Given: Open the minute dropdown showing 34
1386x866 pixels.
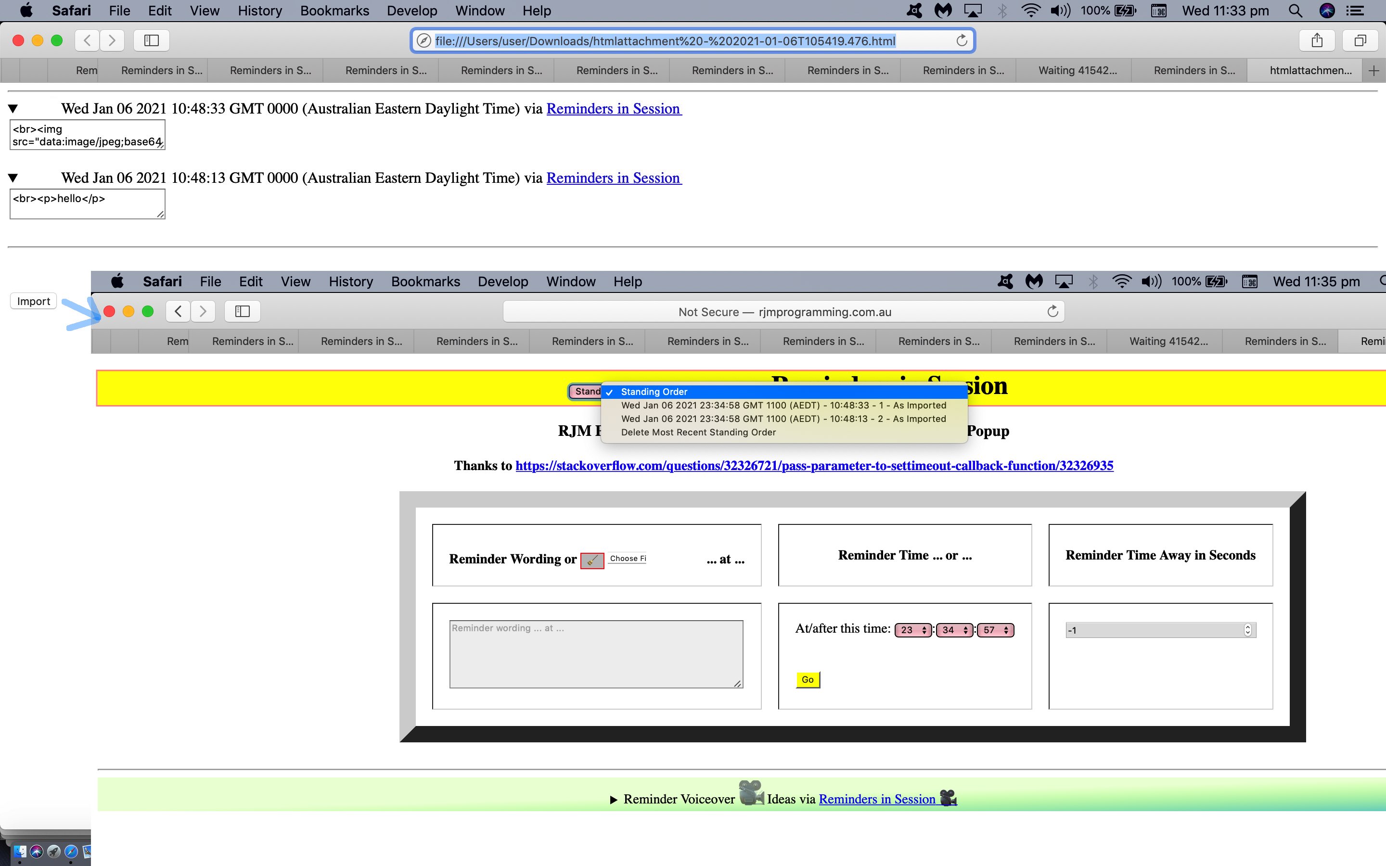Looking at the screenshot, I should (x=954, y=630).
